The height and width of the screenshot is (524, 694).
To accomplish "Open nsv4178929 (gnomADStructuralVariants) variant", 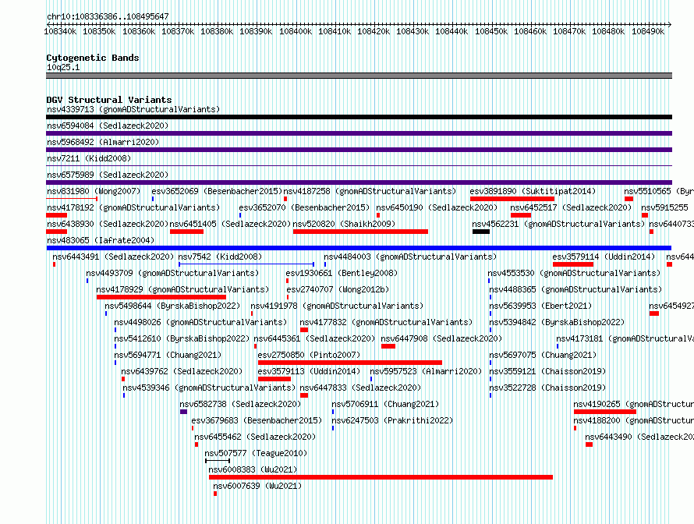I will [182, 289].
